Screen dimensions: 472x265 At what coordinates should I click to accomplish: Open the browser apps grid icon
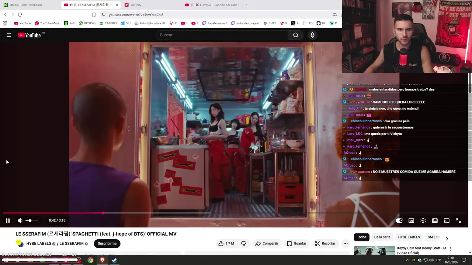pyautogui.click(x=5, y=23)
